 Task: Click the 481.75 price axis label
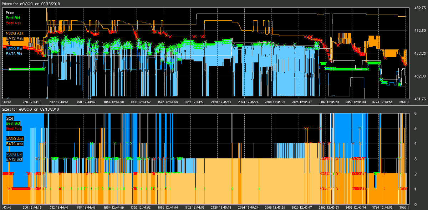coord(419,99)
